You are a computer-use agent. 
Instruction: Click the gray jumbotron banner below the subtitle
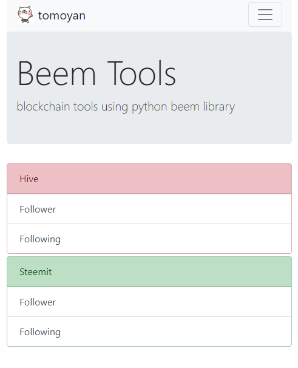pyautogui.click(x=149, y=129)
